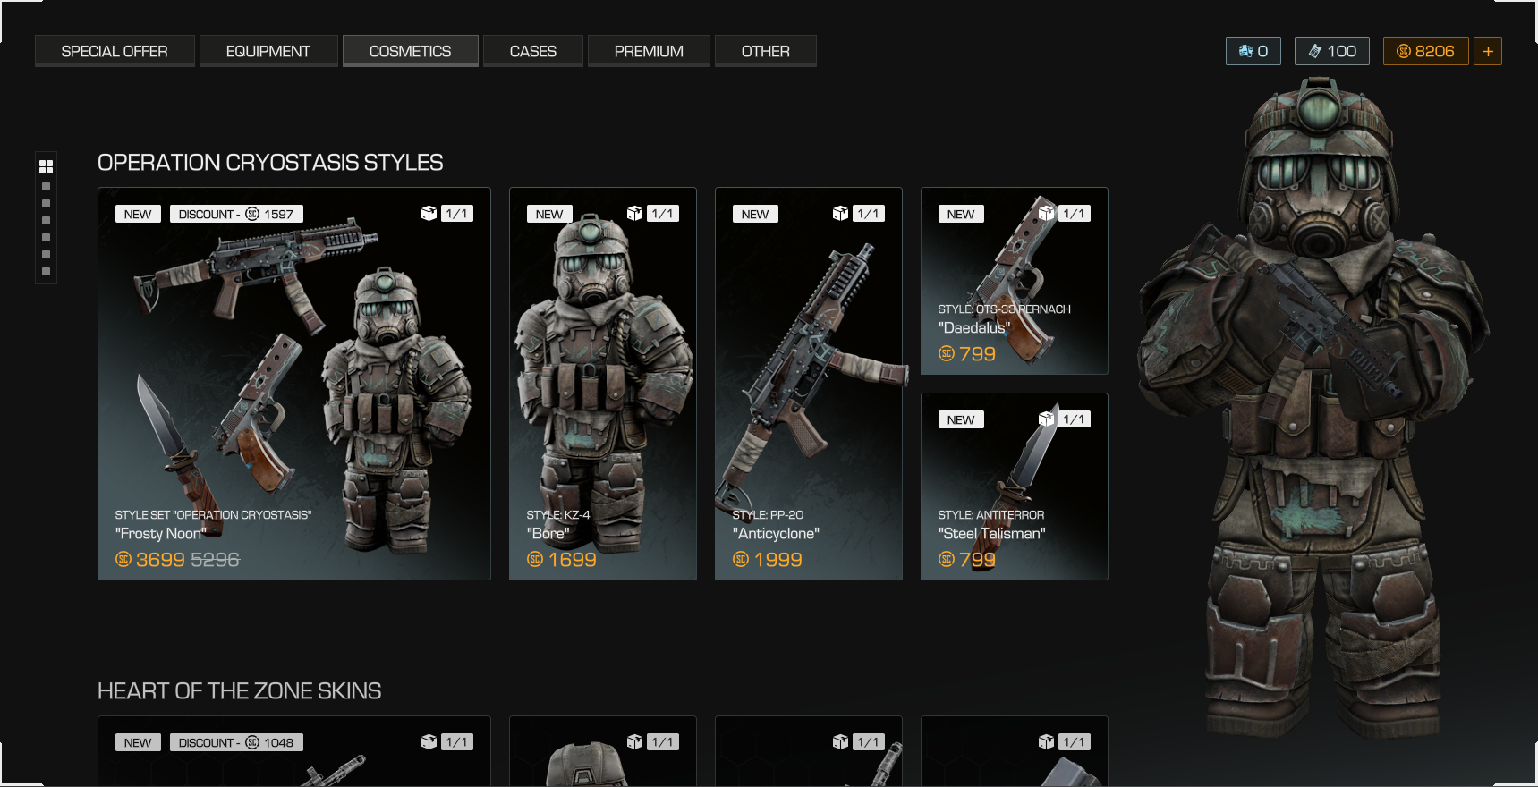The width and height of the screenshot is (1538, 787).
Task: Click the 1/1 counter on Frosty Noon
Action: 457,214
